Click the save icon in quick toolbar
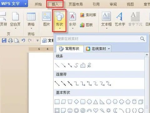This screenshot has width=150, height=113. point(4,40)
